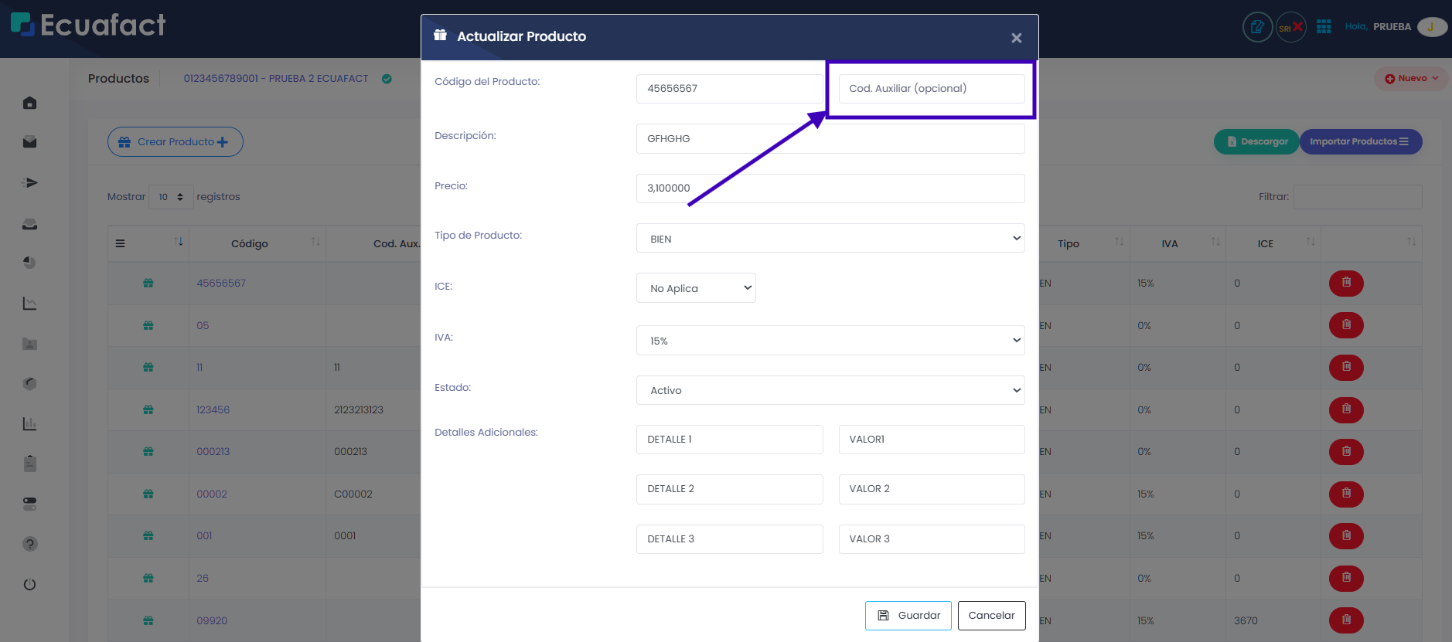This screenshot has width=1452, height=642.
Task: Click the SRI status icon
Action: (1290, 27)
